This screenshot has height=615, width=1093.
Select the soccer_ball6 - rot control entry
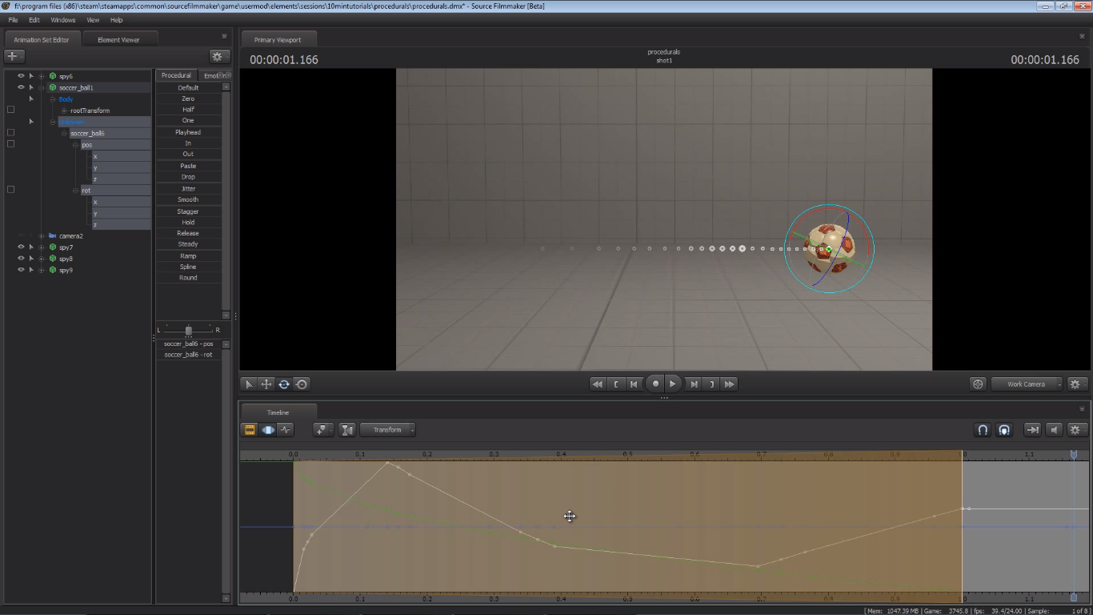(188, 355)
